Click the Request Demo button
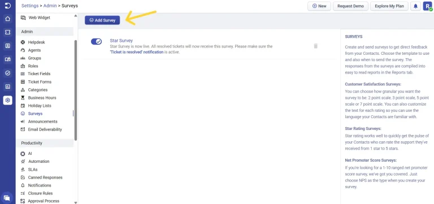The height and width of the screenshot is (204, 434). (x=350, y=6)
